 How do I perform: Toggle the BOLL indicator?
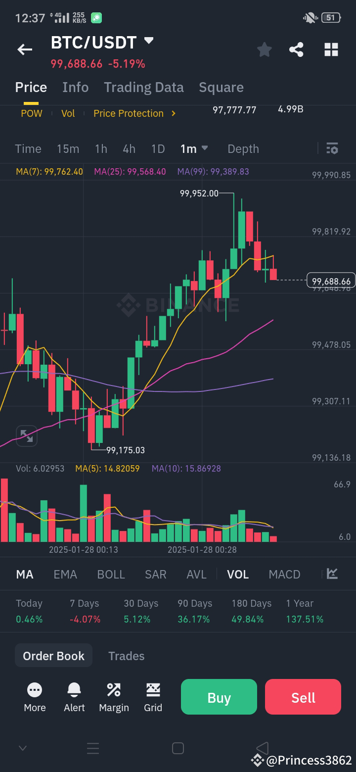click(111, 574)
